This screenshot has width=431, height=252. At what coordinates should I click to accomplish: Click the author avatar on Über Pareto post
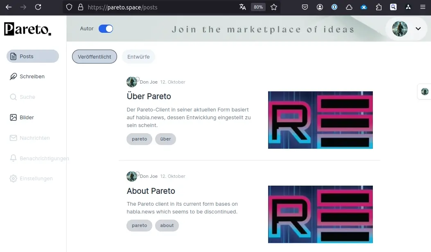click(x=132, y=82)
